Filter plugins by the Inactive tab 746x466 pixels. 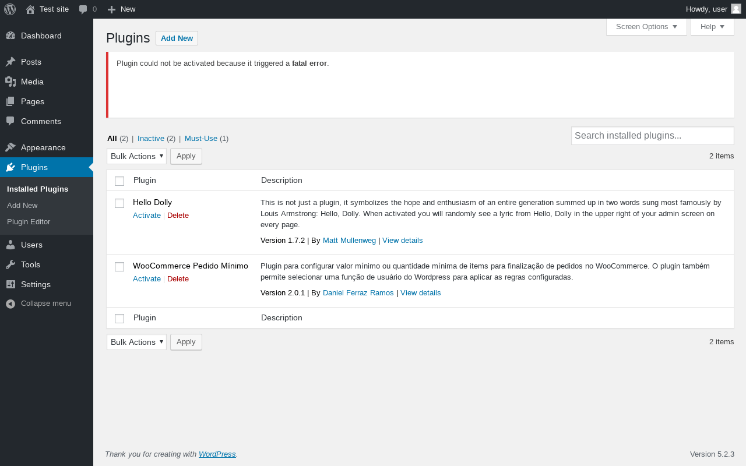point(151,139)
